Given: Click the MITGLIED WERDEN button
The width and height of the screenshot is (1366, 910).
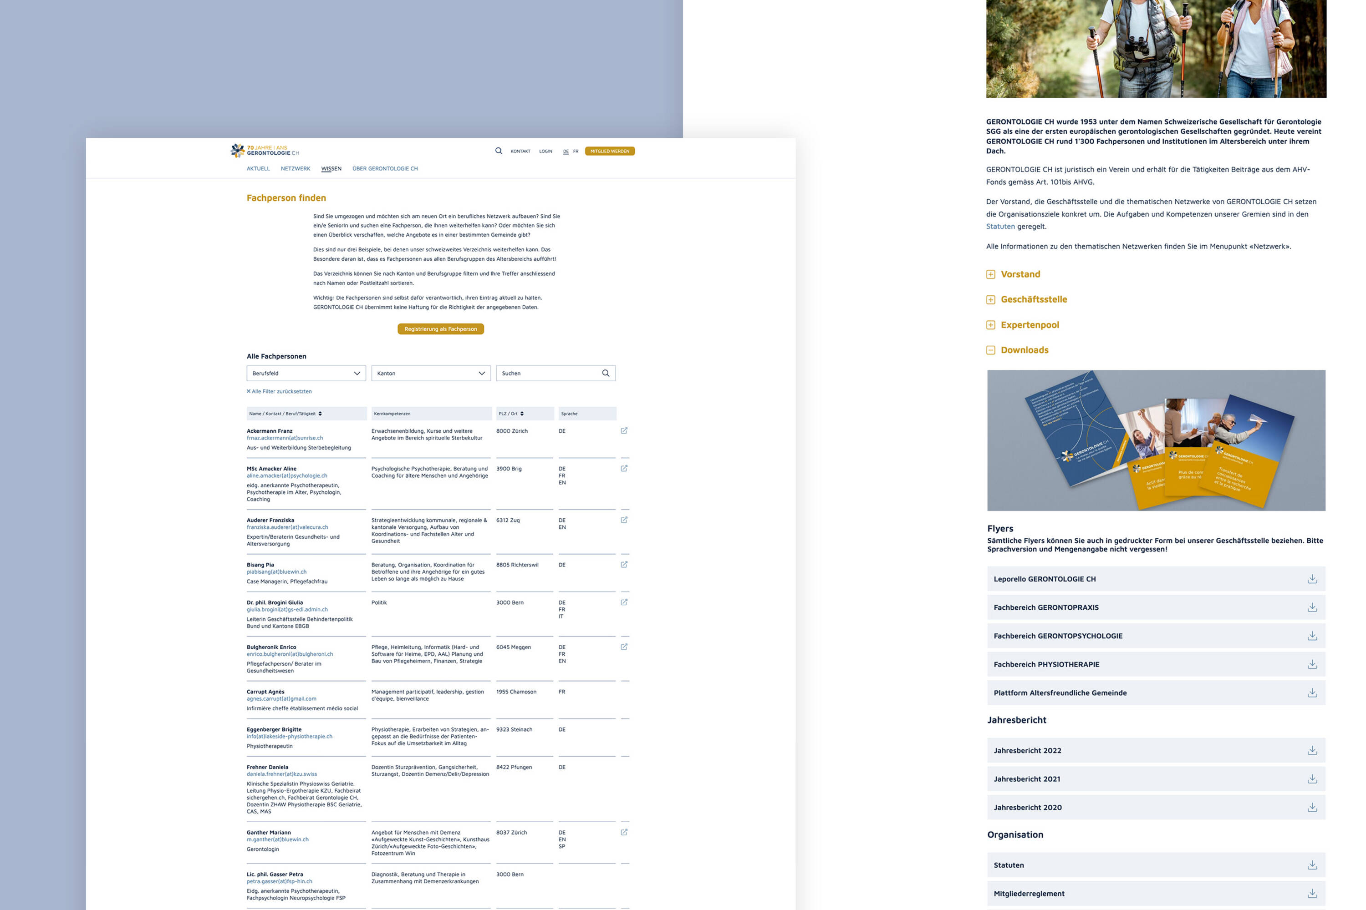Looking at the screenshot, I should 609,151.
